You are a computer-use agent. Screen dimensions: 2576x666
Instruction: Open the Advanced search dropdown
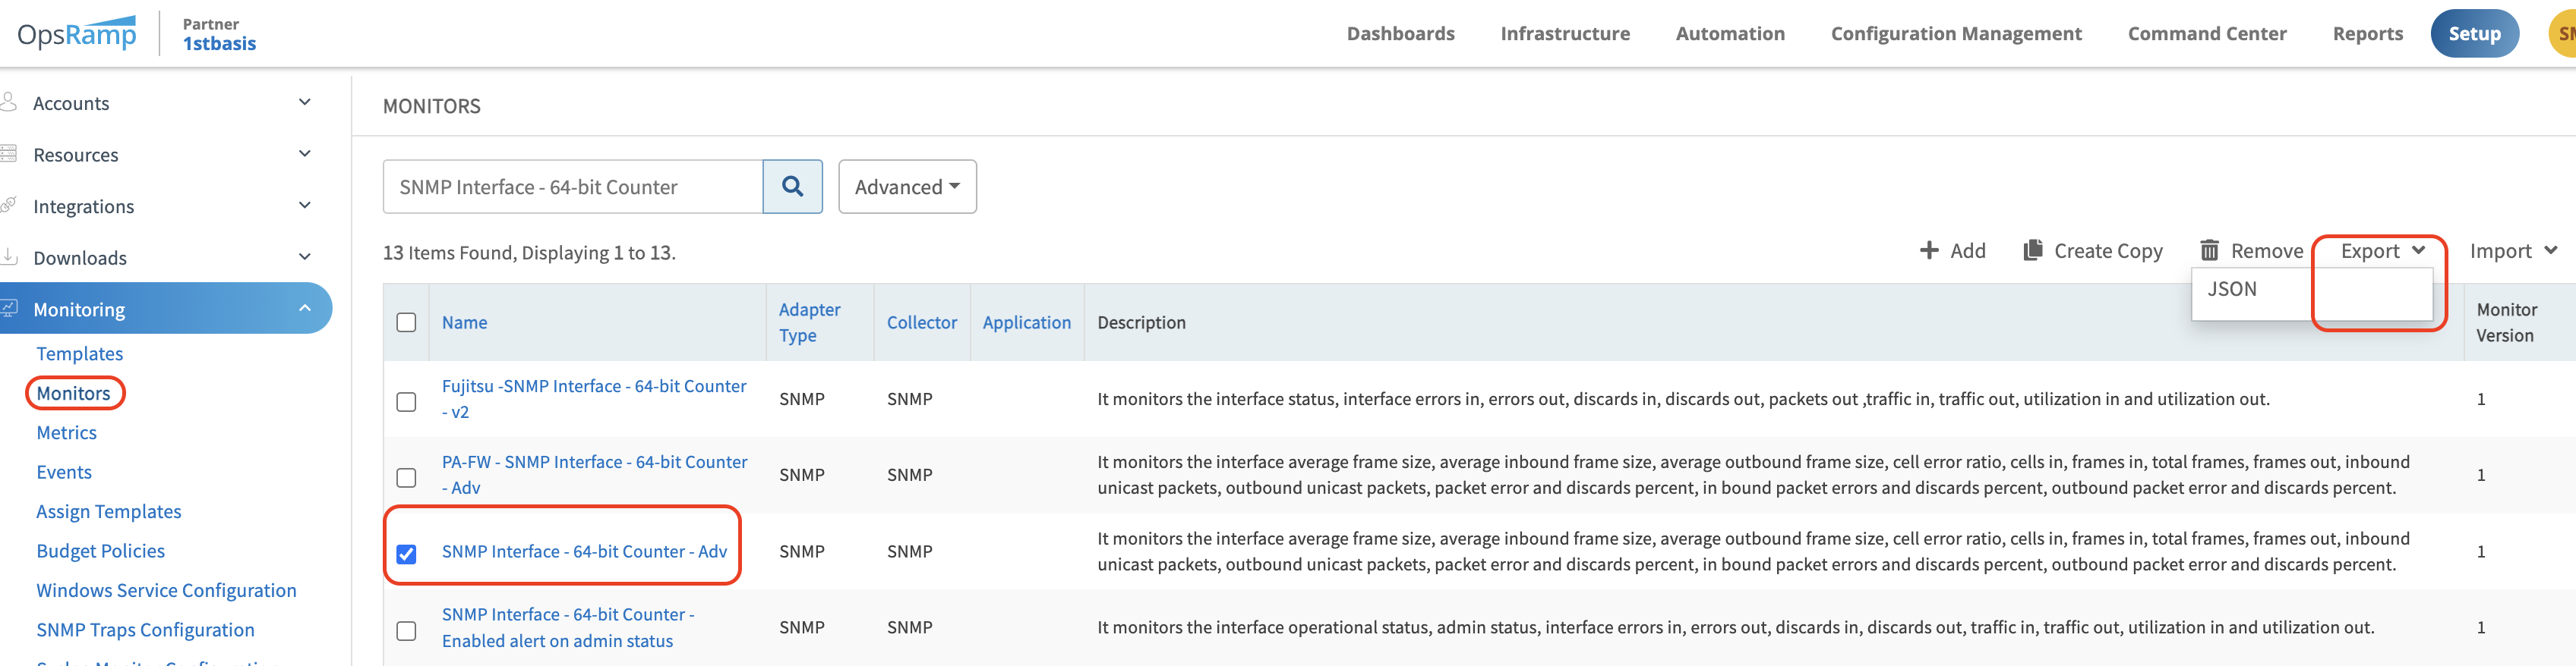click(906, 187)
